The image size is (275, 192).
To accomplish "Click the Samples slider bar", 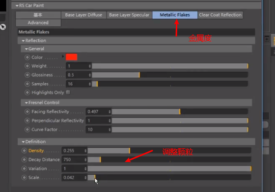I will 170,84.
